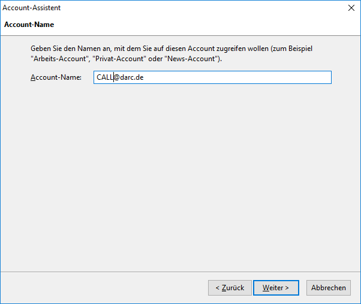Viewport: 361px width, 304px height.
Task: Place cursor inside the word CALL
Action: (x=105, y=77)
